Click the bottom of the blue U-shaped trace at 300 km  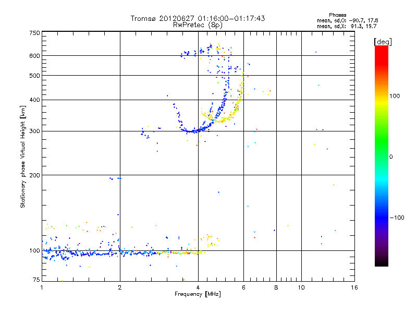pyautogui.click(x=192, y=131)
